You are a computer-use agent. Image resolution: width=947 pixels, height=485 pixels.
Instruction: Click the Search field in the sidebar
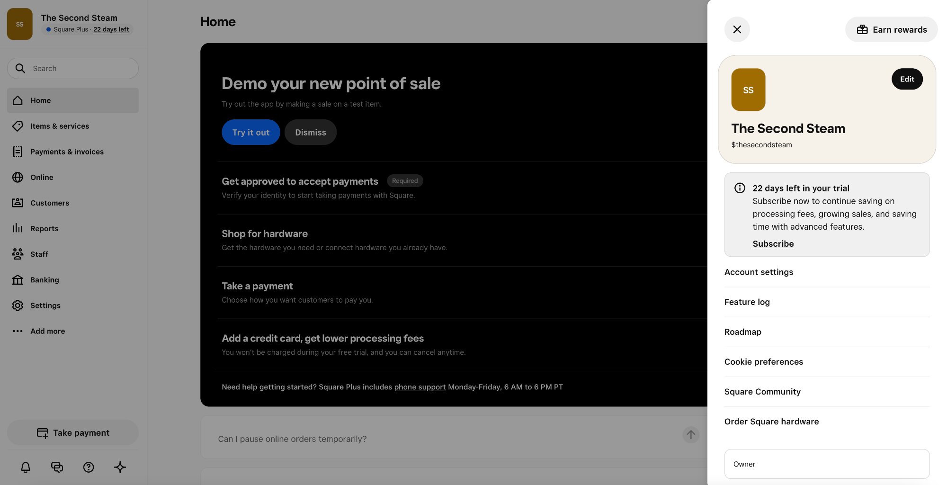click(x=72, y=68)
